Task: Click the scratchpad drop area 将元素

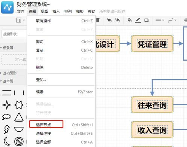Action: click(x=14, y=59)
